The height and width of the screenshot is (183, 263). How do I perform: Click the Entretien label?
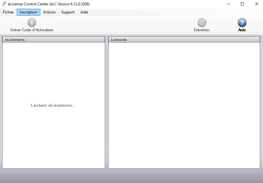(202, 30)
